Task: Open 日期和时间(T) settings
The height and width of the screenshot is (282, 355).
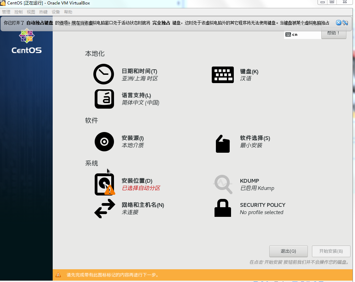Action: [x=139, y=71]
